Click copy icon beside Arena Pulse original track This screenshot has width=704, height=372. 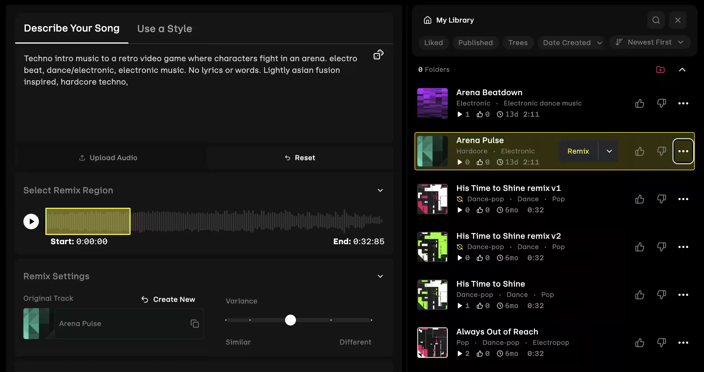pyautogui.click(x=194, y=324)
